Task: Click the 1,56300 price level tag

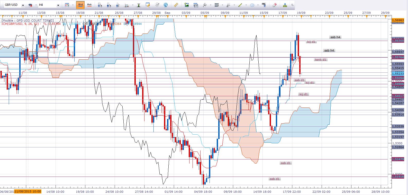Action: click(398, 41)
